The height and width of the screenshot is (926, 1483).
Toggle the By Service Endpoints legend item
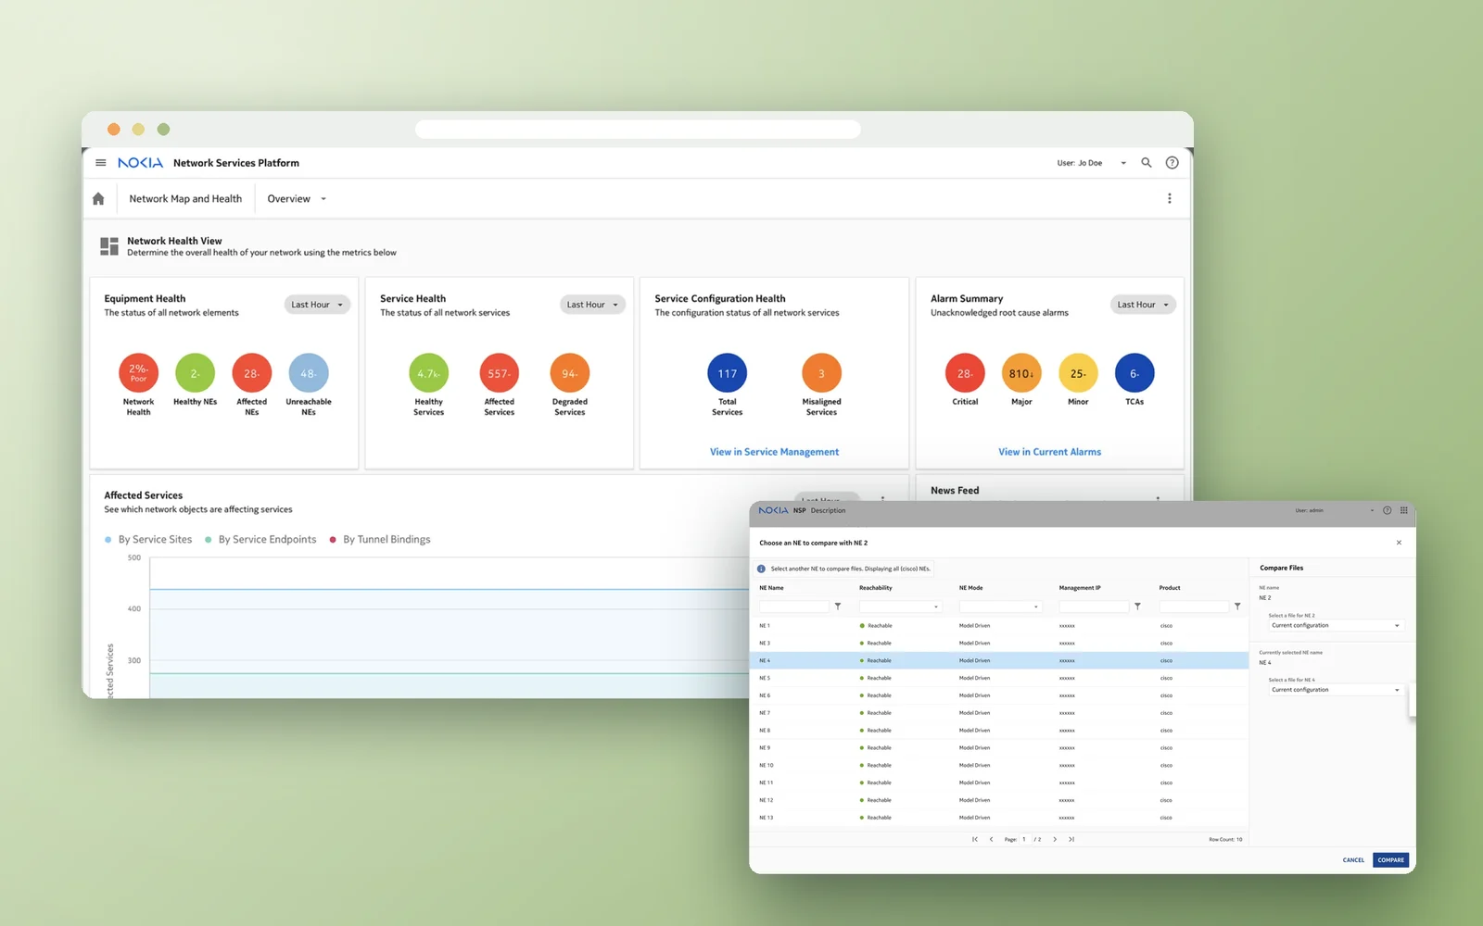pos(260,540)
